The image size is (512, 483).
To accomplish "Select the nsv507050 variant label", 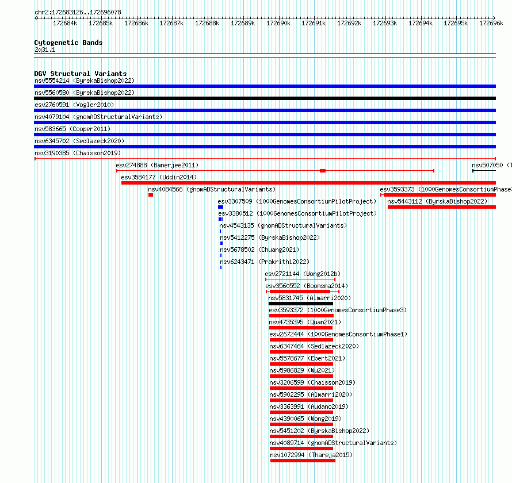I will [x=492, y=165].
